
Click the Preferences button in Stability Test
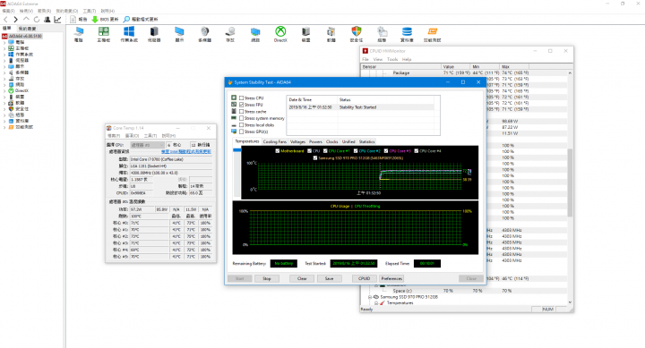(391, 278)
